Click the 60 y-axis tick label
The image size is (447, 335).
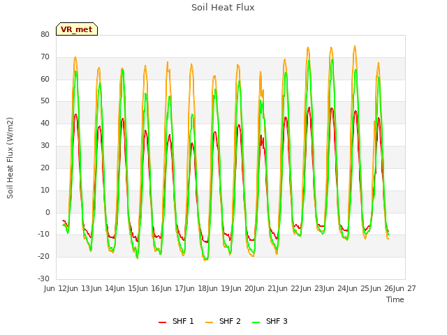tap(45, 79)
